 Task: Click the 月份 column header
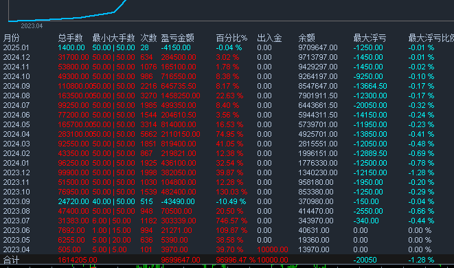pyautogui.click(x=11, y=38)
